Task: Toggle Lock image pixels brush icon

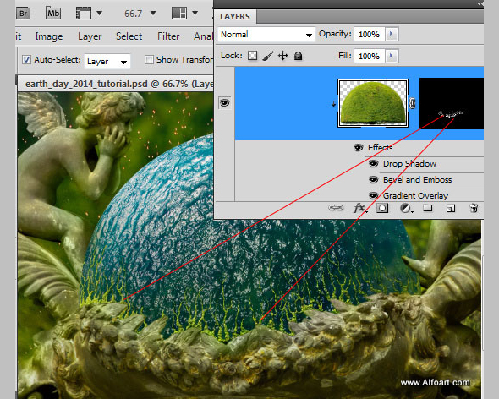Action: coord(267,56)
